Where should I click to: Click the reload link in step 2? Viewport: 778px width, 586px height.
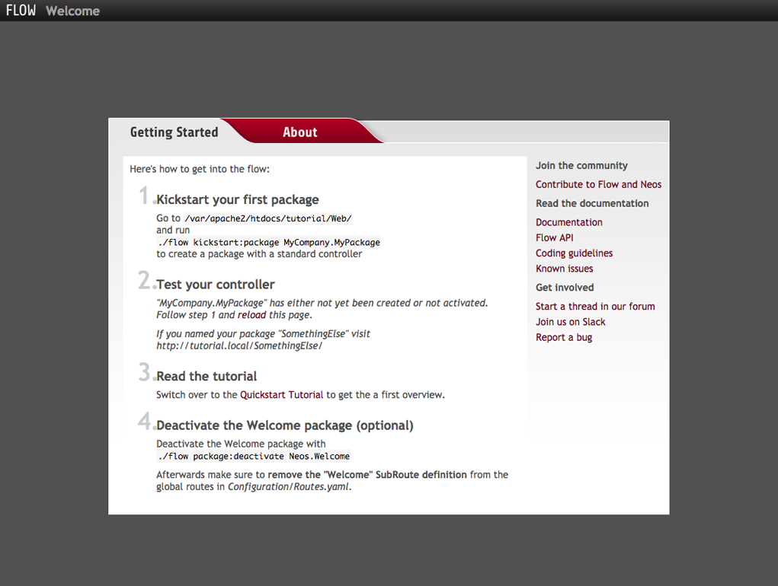click(x=251, y=314)
